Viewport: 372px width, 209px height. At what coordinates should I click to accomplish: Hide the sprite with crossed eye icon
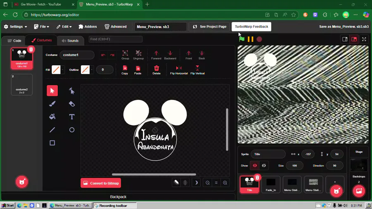pyautogui.click(x=264, y=165)
